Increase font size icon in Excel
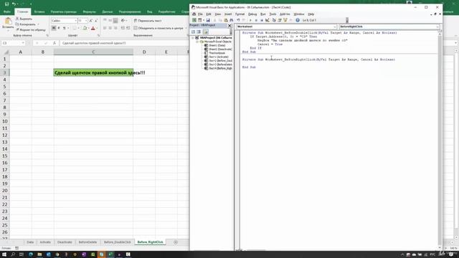 [91, 21]
